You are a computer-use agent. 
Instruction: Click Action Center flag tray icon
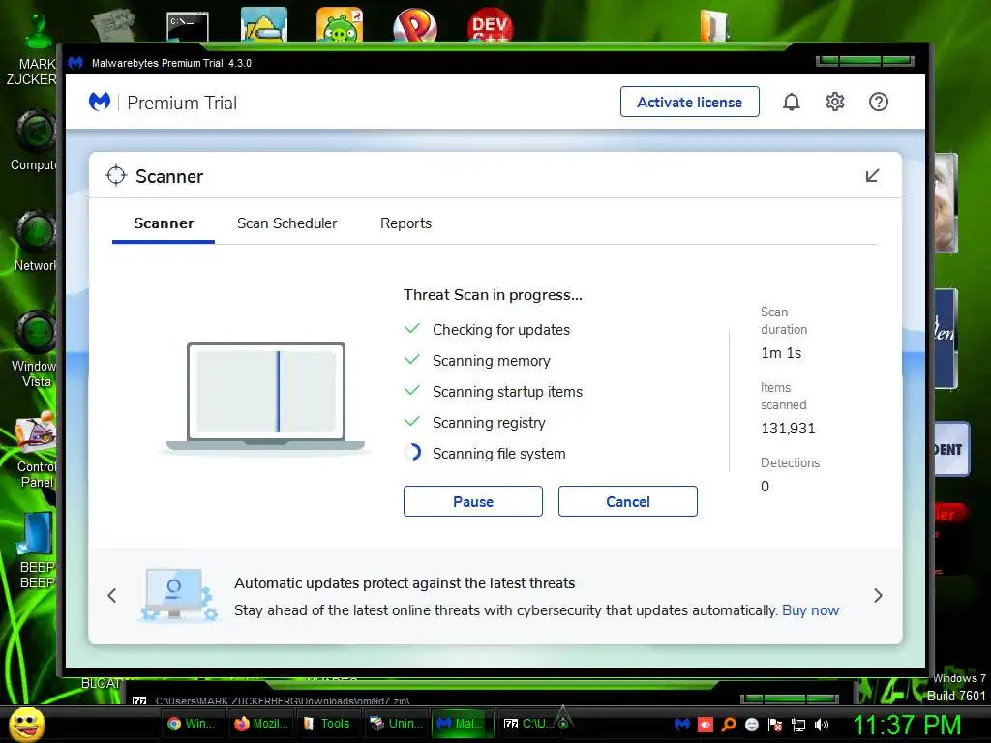tap(775, 725)
